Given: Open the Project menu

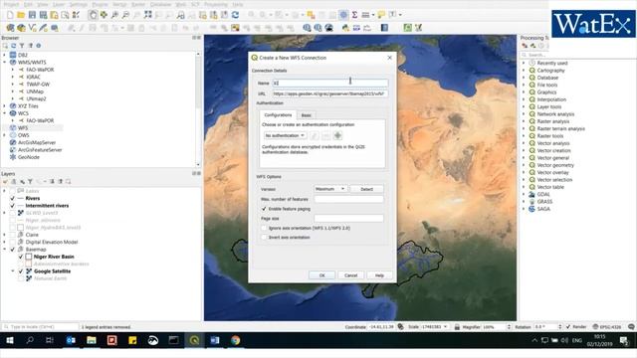Looking at the screenshot, I should pos(11,4).
